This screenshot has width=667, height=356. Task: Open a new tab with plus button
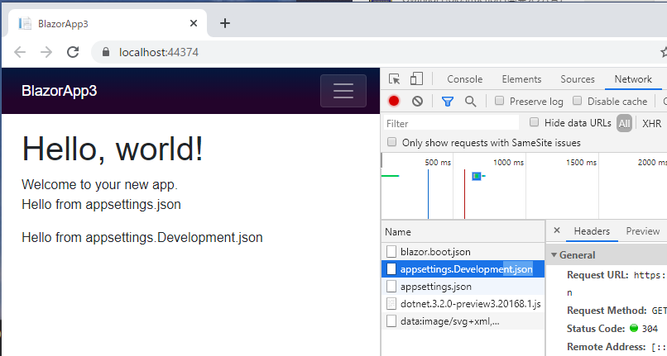pyautogui.click(x=225, y=23)
